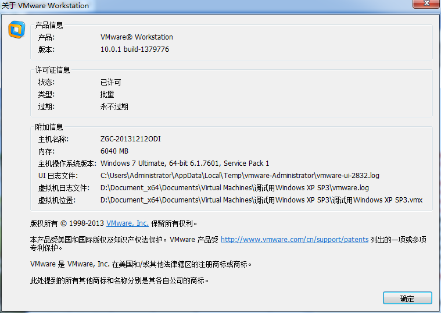The height and width of the screenshot is (313, 441).
Task: Click virtual machine location path ending .vmx
Action: point(261,200)
